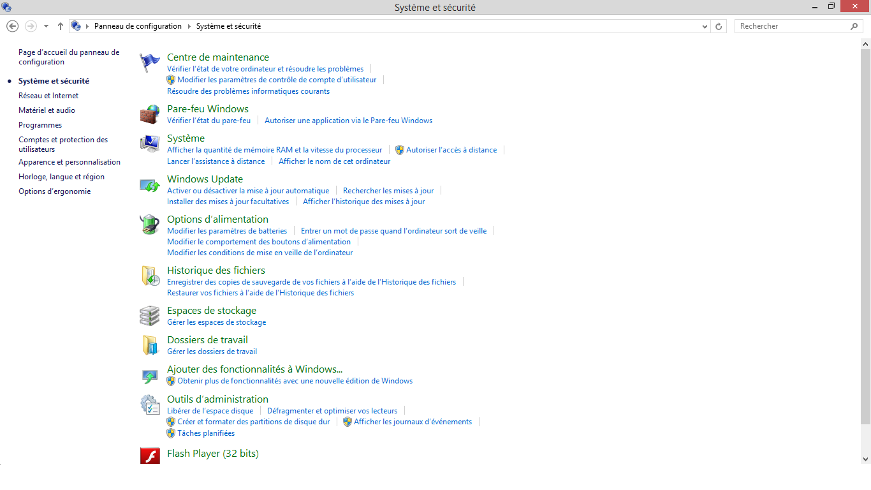
Task: Click the Flash Player red icon
Action: (150, 455)
